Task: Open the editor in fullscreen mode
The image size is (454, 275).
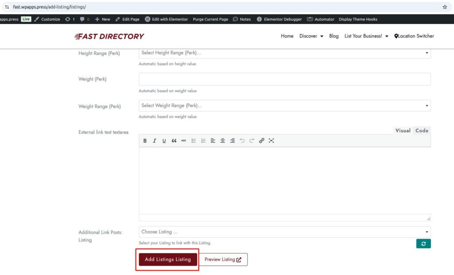Action: click(271, 141)
